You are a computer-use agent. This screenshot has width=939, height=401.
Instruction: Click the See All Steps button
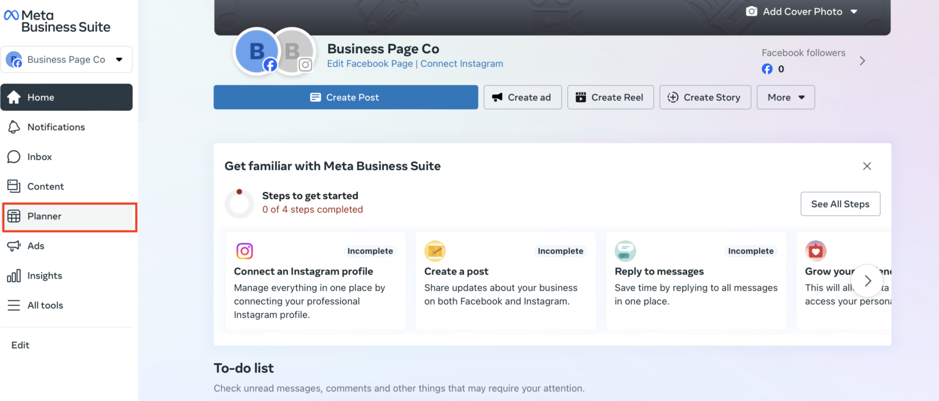point(840,204)
